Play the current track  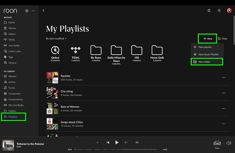[x=117, y=142]
